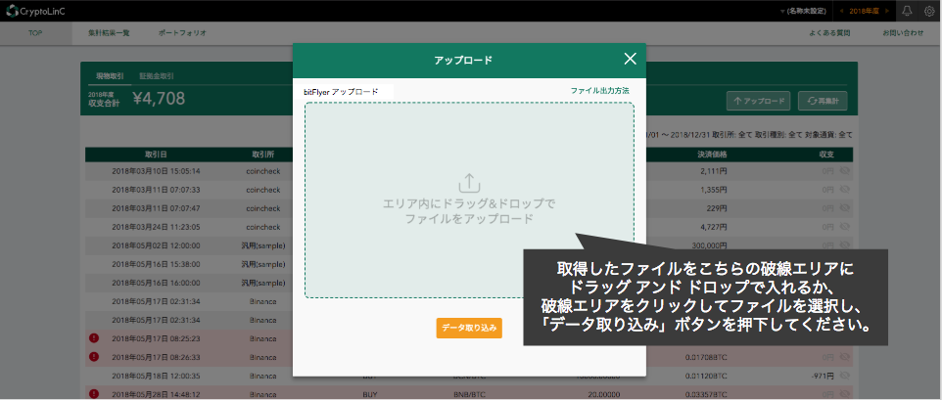Close the アップロード dialog with the X
The width and height of the screenshot is (942, 400).
pyautogui.click(x=630, y=59)
